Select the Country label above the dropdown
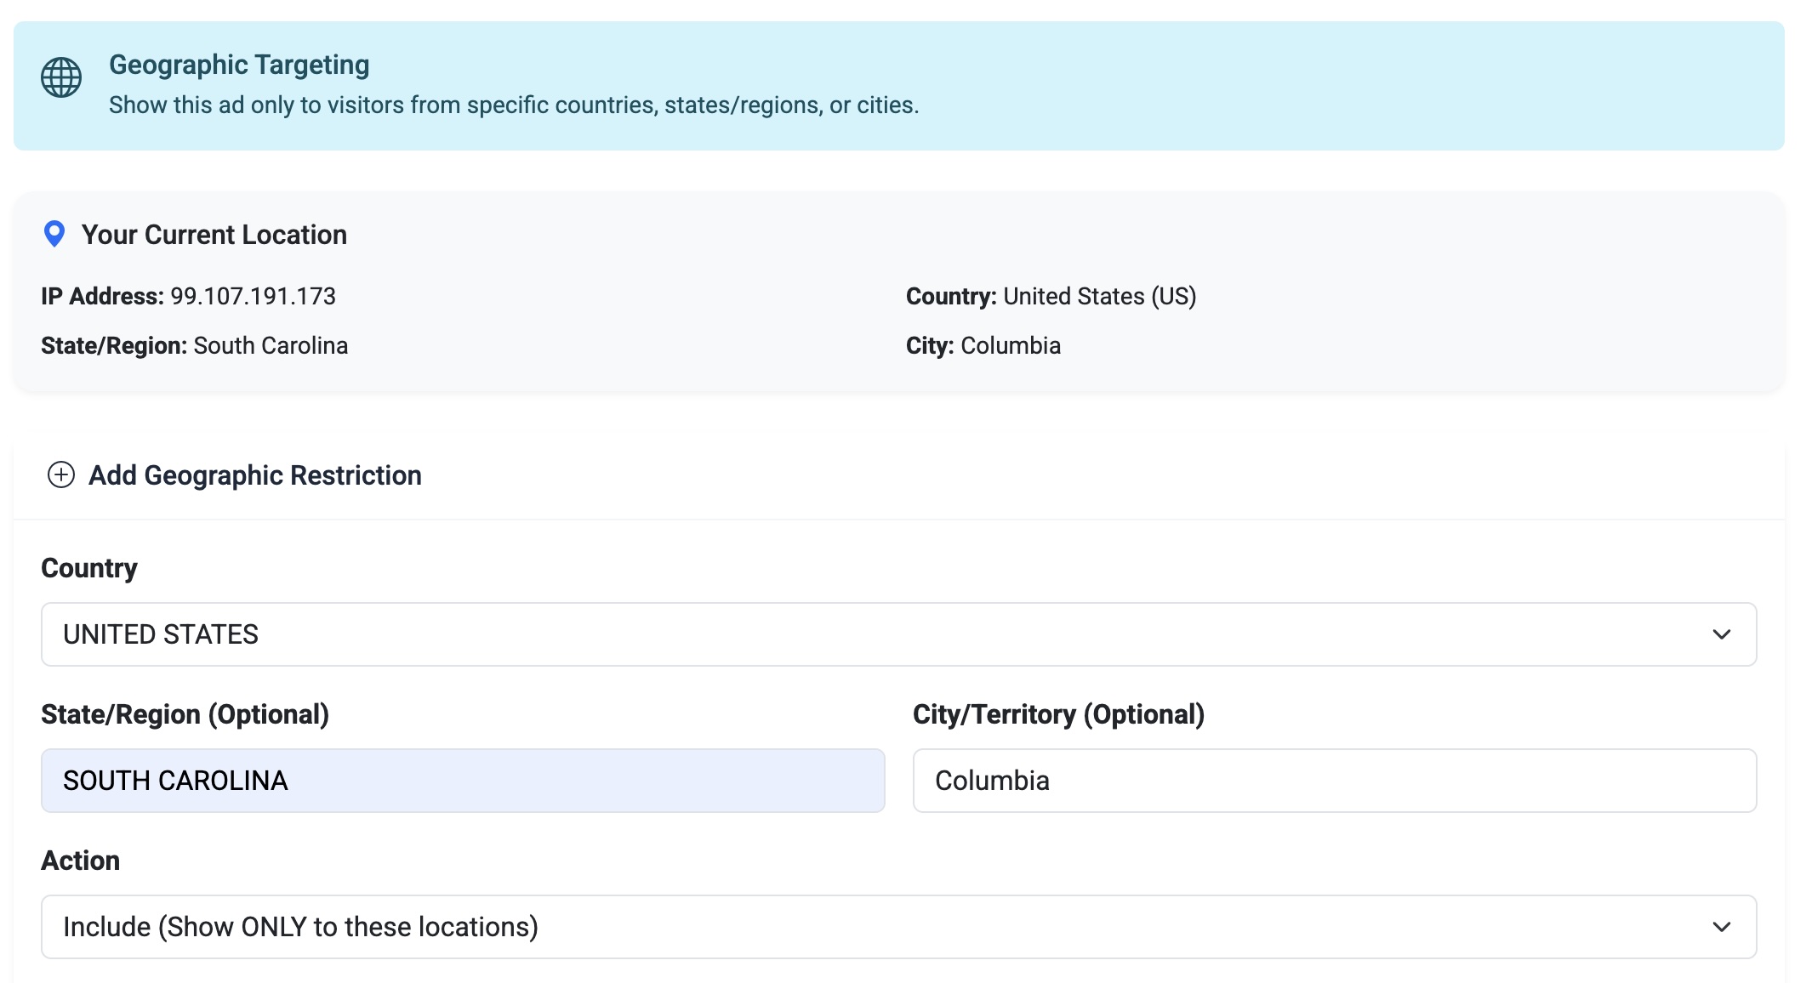The width and height of the screenshot is (1812, 983). coord(88,567)
